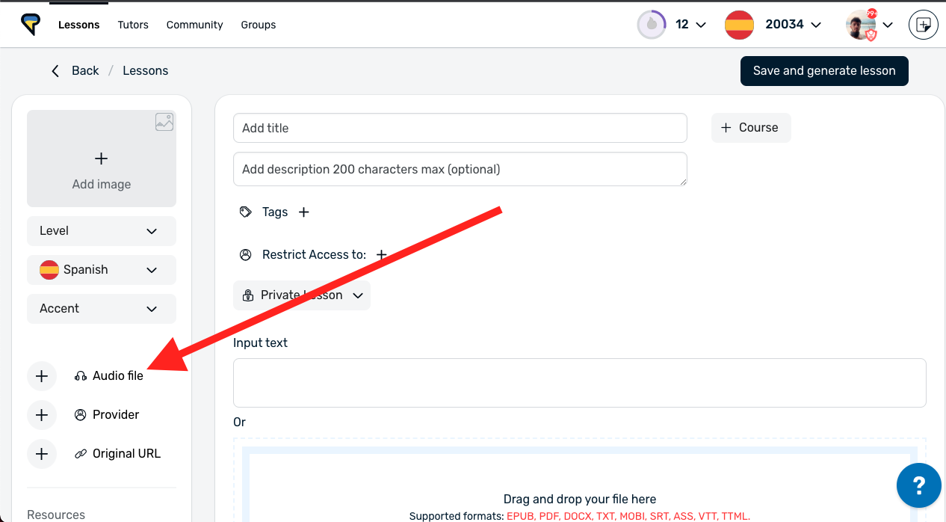This screenshot has width=946, height=522.
Task: Click the plus button beside Audio file
Action: (42, 376)
